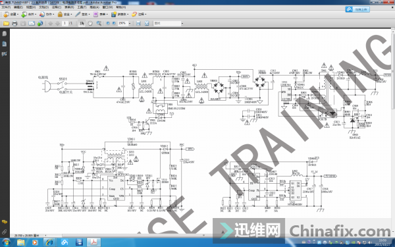
Task: Go to previous page arrow
Action: [51, 24]
